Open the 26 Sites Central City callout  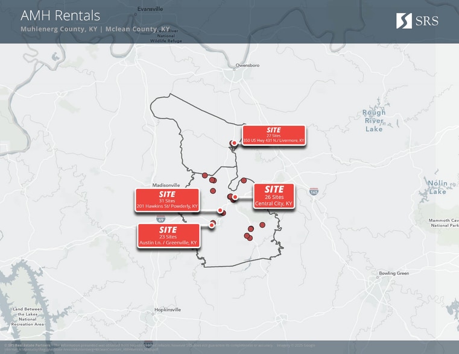[x=273, y=196]
